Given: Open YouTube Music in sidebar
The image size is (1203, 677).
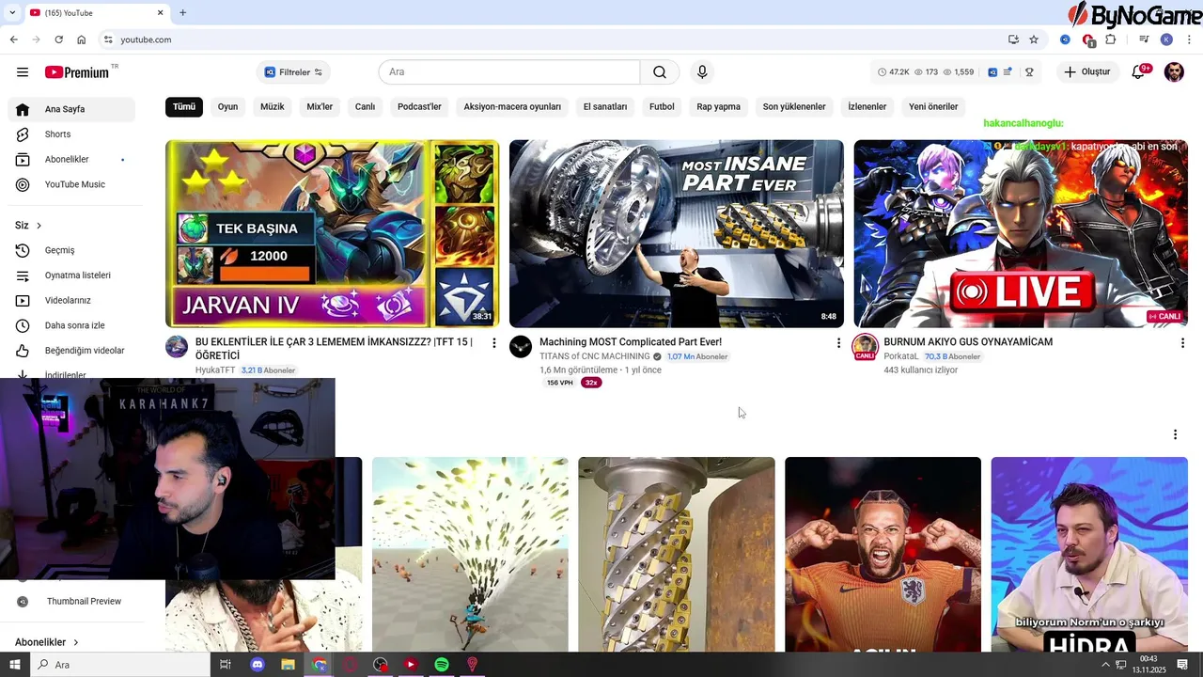Looking at the screenshot, I should click(71, 184).
